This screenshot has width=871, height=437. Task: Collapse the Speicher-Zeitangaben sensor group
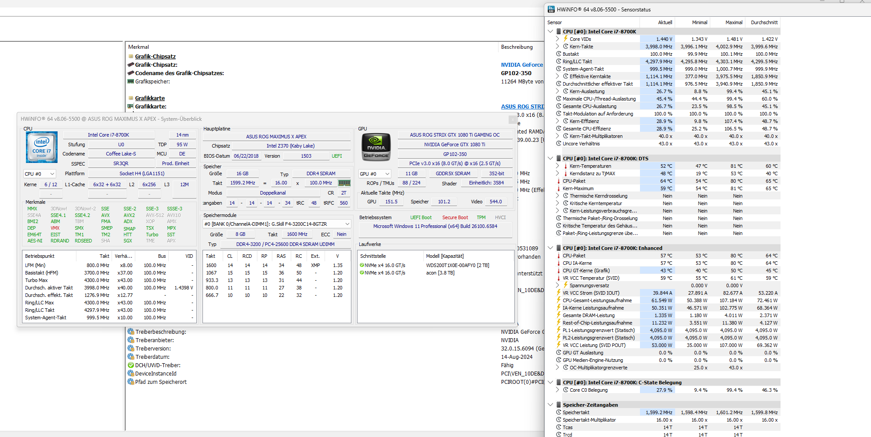point(550,405)
